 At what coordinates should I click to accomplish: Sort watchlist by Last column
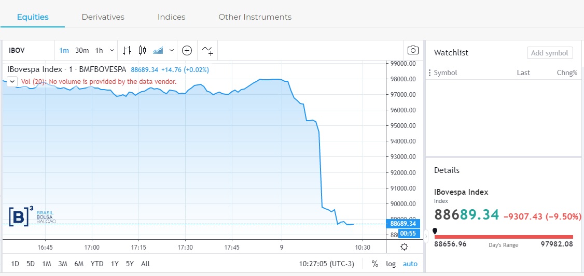(x=523, y=72)
